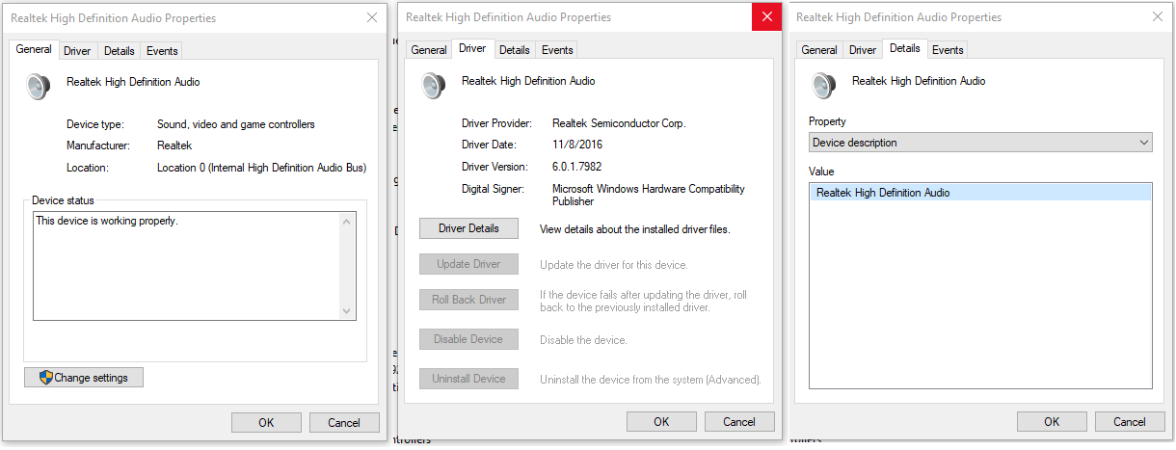This screenshot has height=450, width=1176.
Task: Select the Realtek High Definition Audio value row
Action: coord(980,193)
